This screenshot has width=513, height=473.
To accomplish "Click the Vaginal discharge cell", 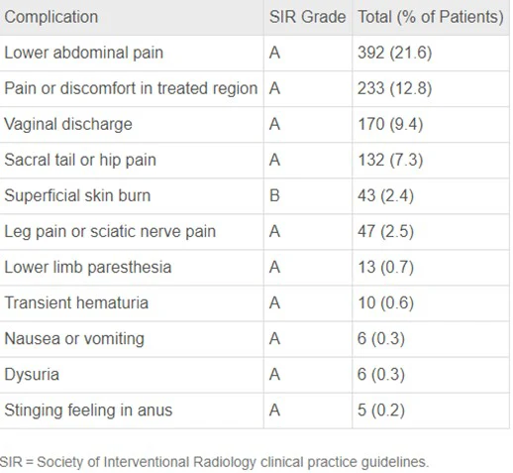I will 68,124.
